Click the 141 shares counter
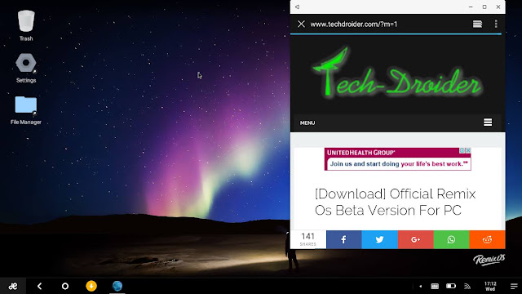Image resolution: width=522 pixels, height=294 pixels. pyautogui.click(x=308, y=239)
